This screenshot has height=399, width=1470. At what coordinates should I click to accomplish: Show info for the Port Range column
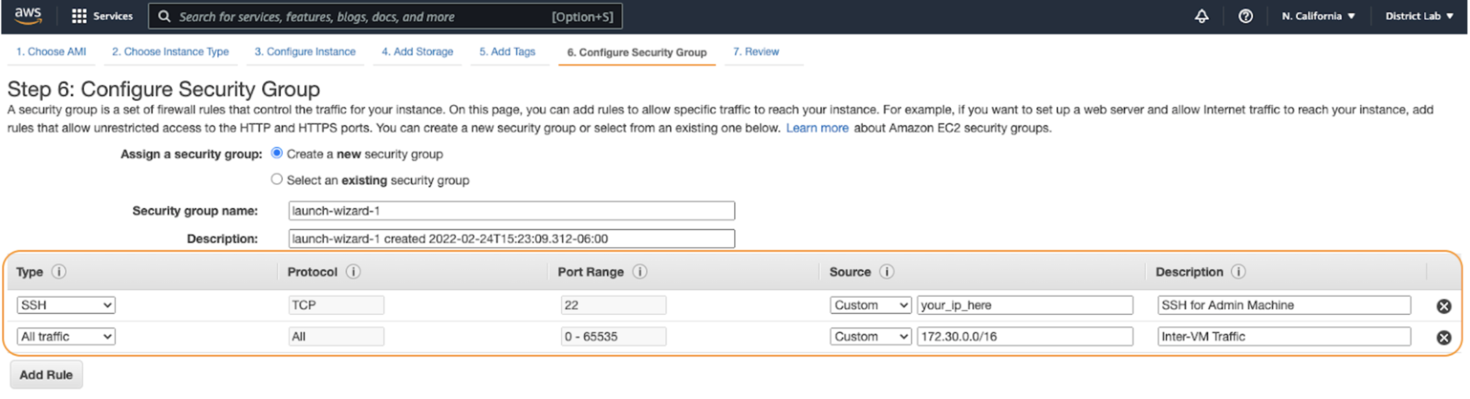(x=639, y=272)
